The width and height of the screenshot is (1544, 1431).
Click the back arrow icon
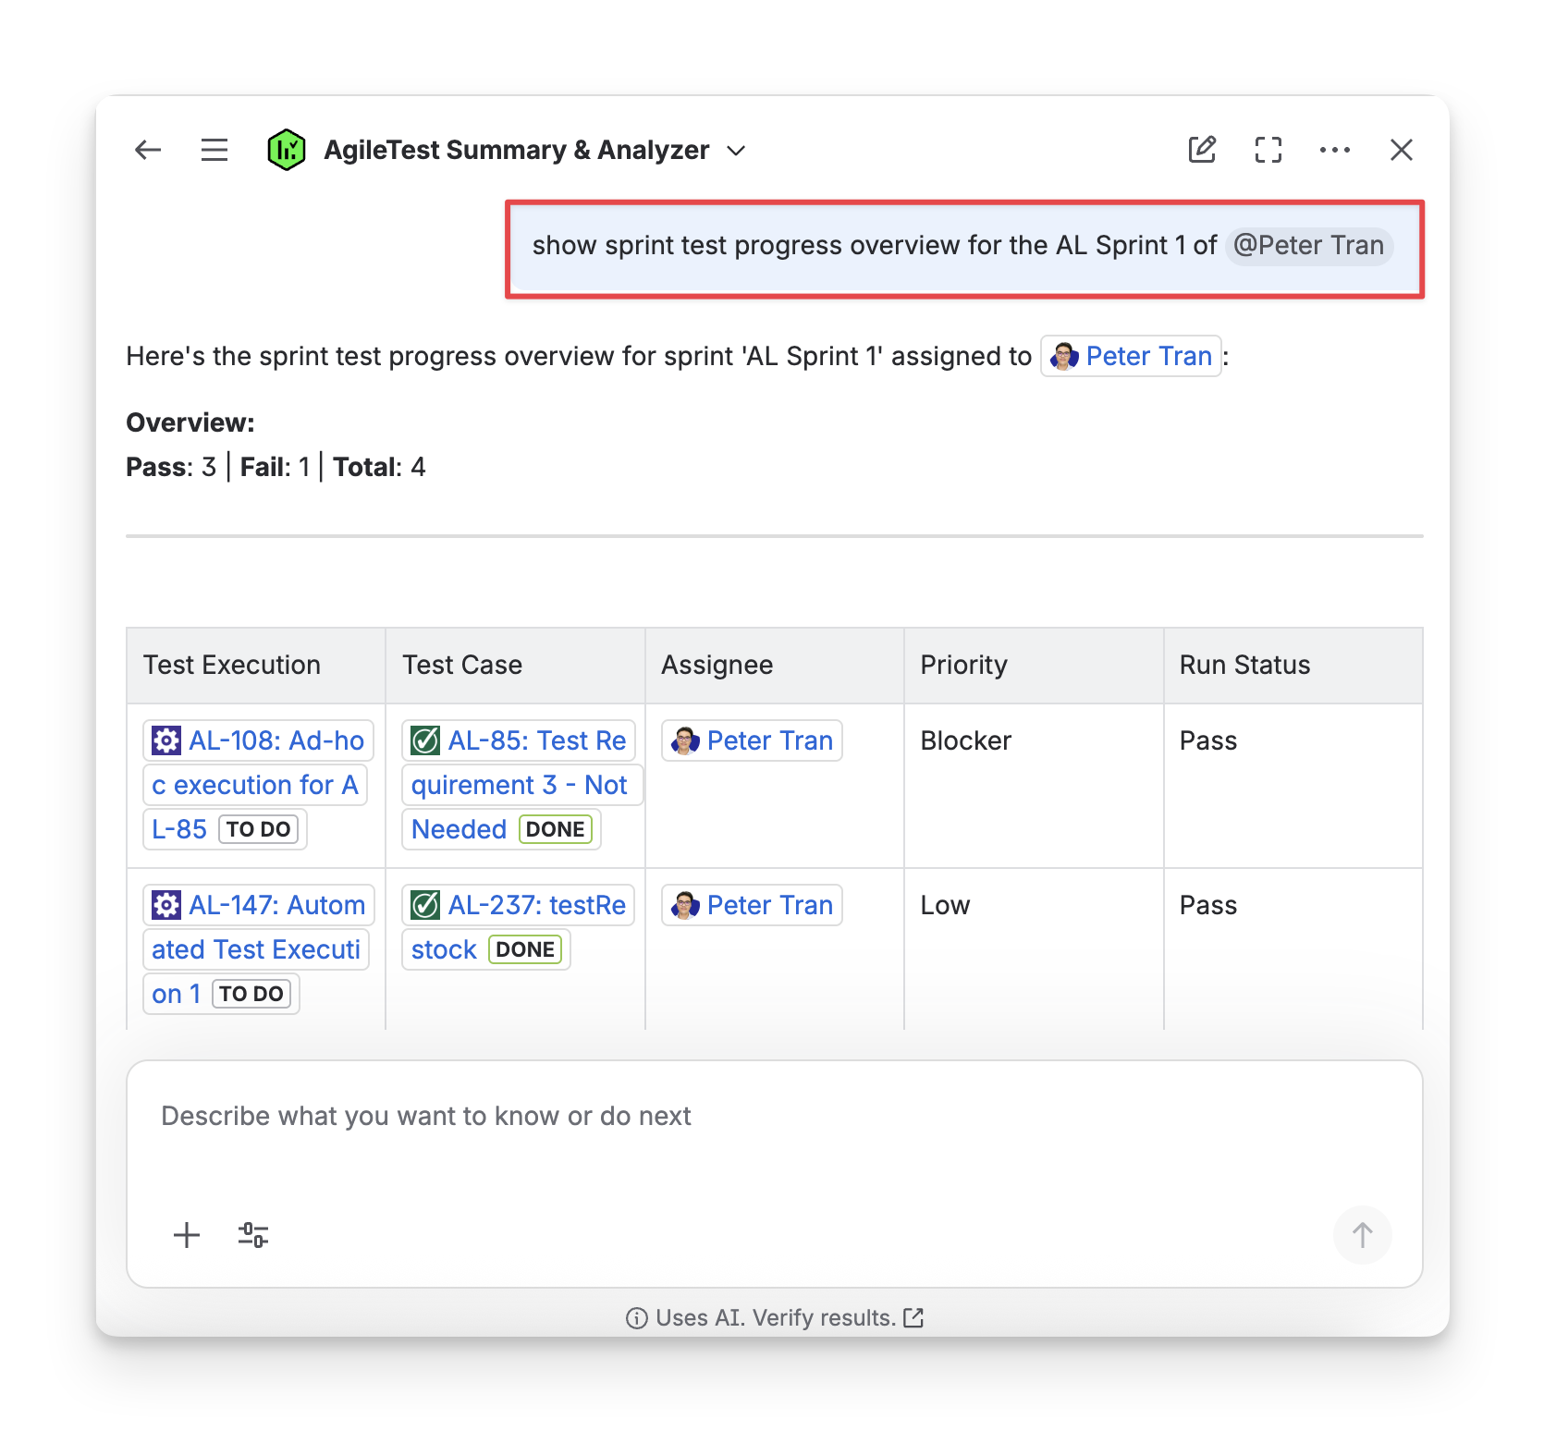coord(148,150)
